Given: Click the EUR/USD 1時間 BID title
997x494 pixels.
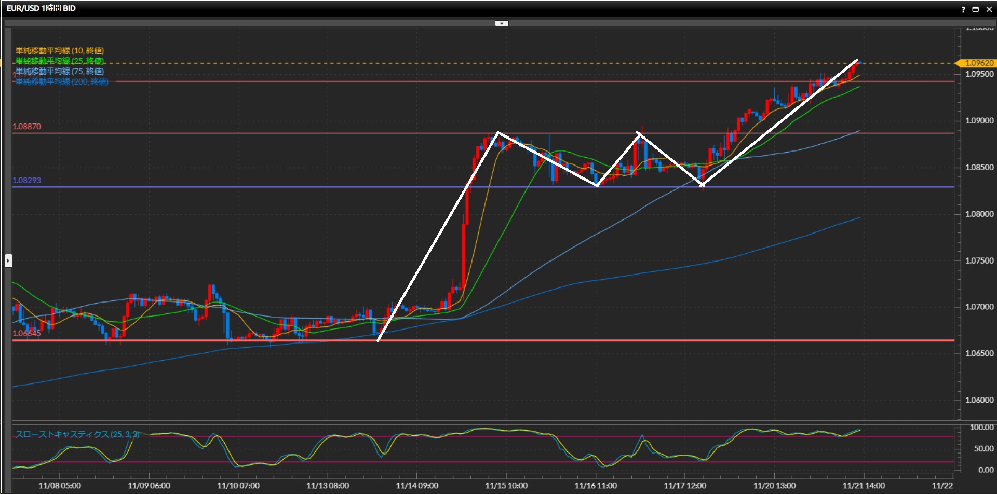Looking at the screenshot, I should (x=41, y=8).
